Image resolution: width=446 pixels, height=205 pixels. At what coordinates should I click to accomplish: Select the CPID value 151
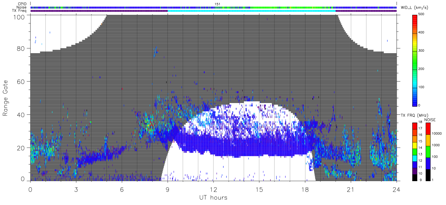[218, 4]
